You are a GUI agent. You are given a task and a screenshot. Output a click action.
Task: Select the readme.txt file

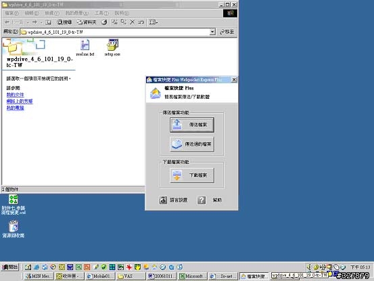(x=85, y=48)
